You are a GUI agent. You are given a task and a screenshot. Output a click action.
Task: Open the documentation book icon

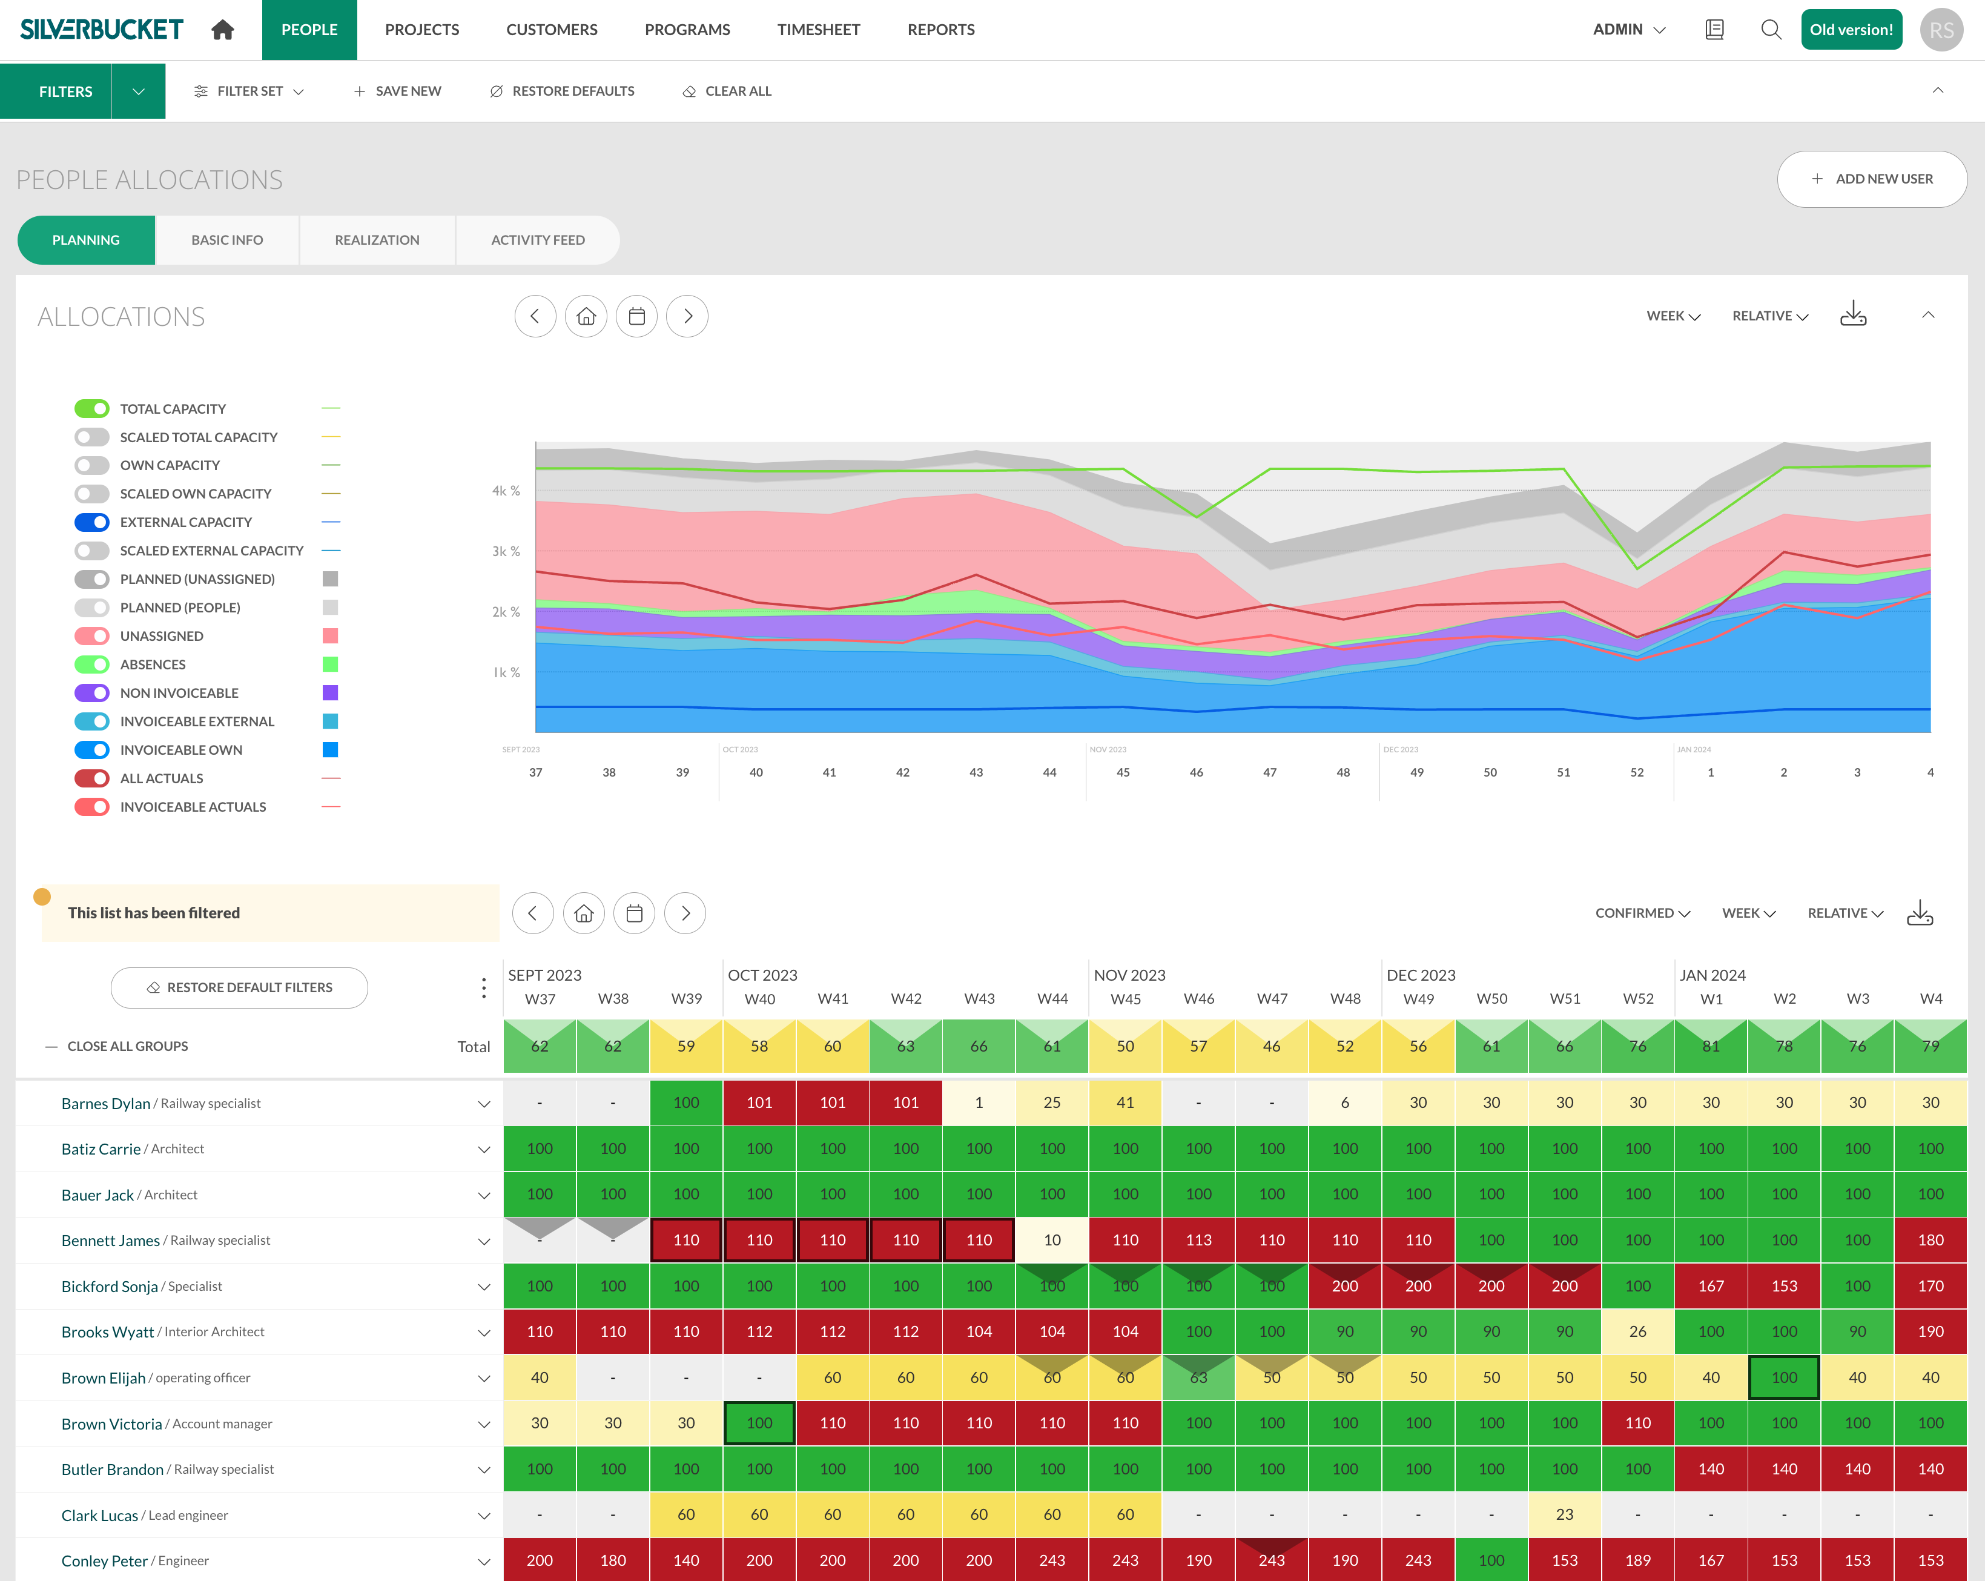click(1713, 30)
